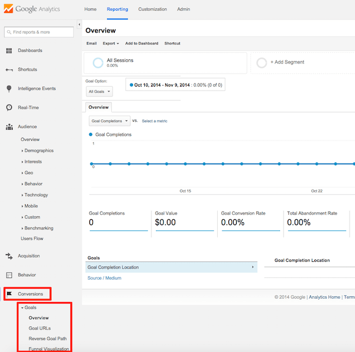
Task: Open the All Goals dropdown
Action: pos(99,92)
